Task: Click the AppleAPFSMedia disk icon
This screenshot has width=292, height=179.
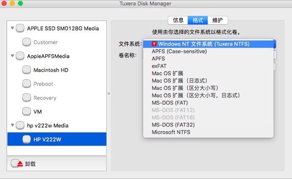Action: (20, 56)
